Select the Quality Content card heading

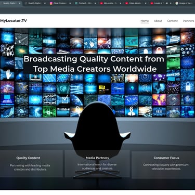28,158
